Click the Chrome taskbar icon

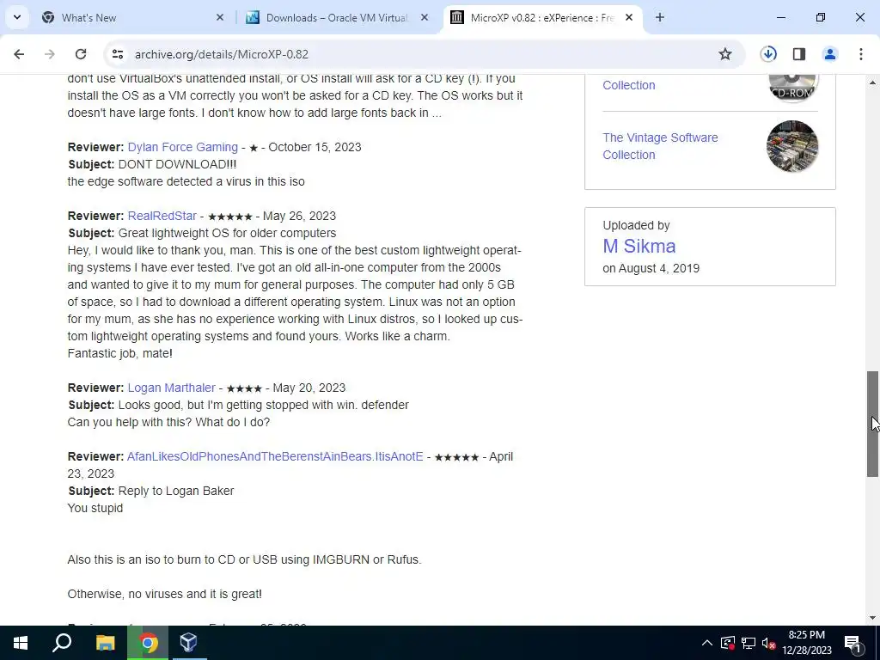(x=148, y=643)
